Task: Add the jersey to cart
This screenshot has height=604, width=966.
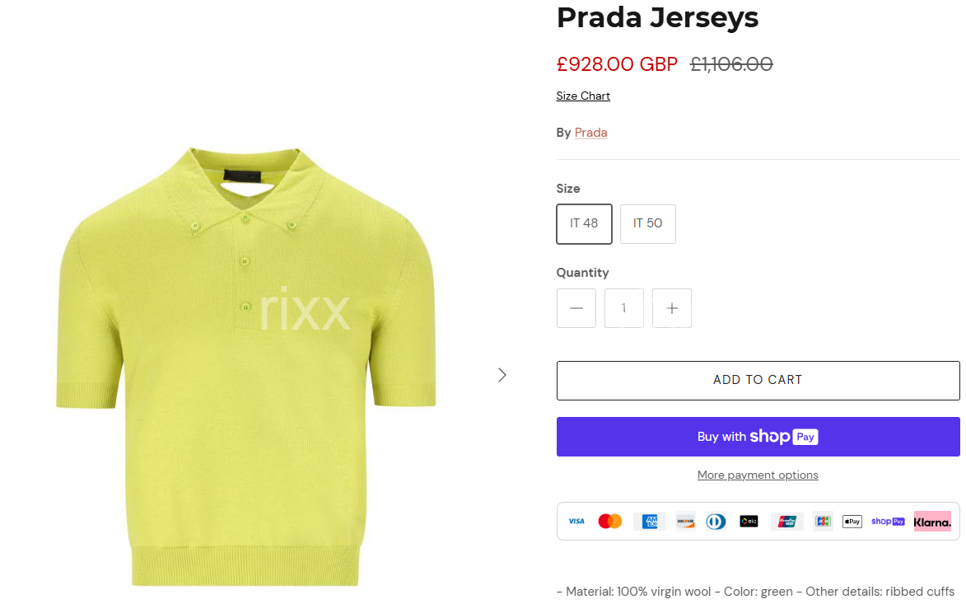Action: (758, 380)
